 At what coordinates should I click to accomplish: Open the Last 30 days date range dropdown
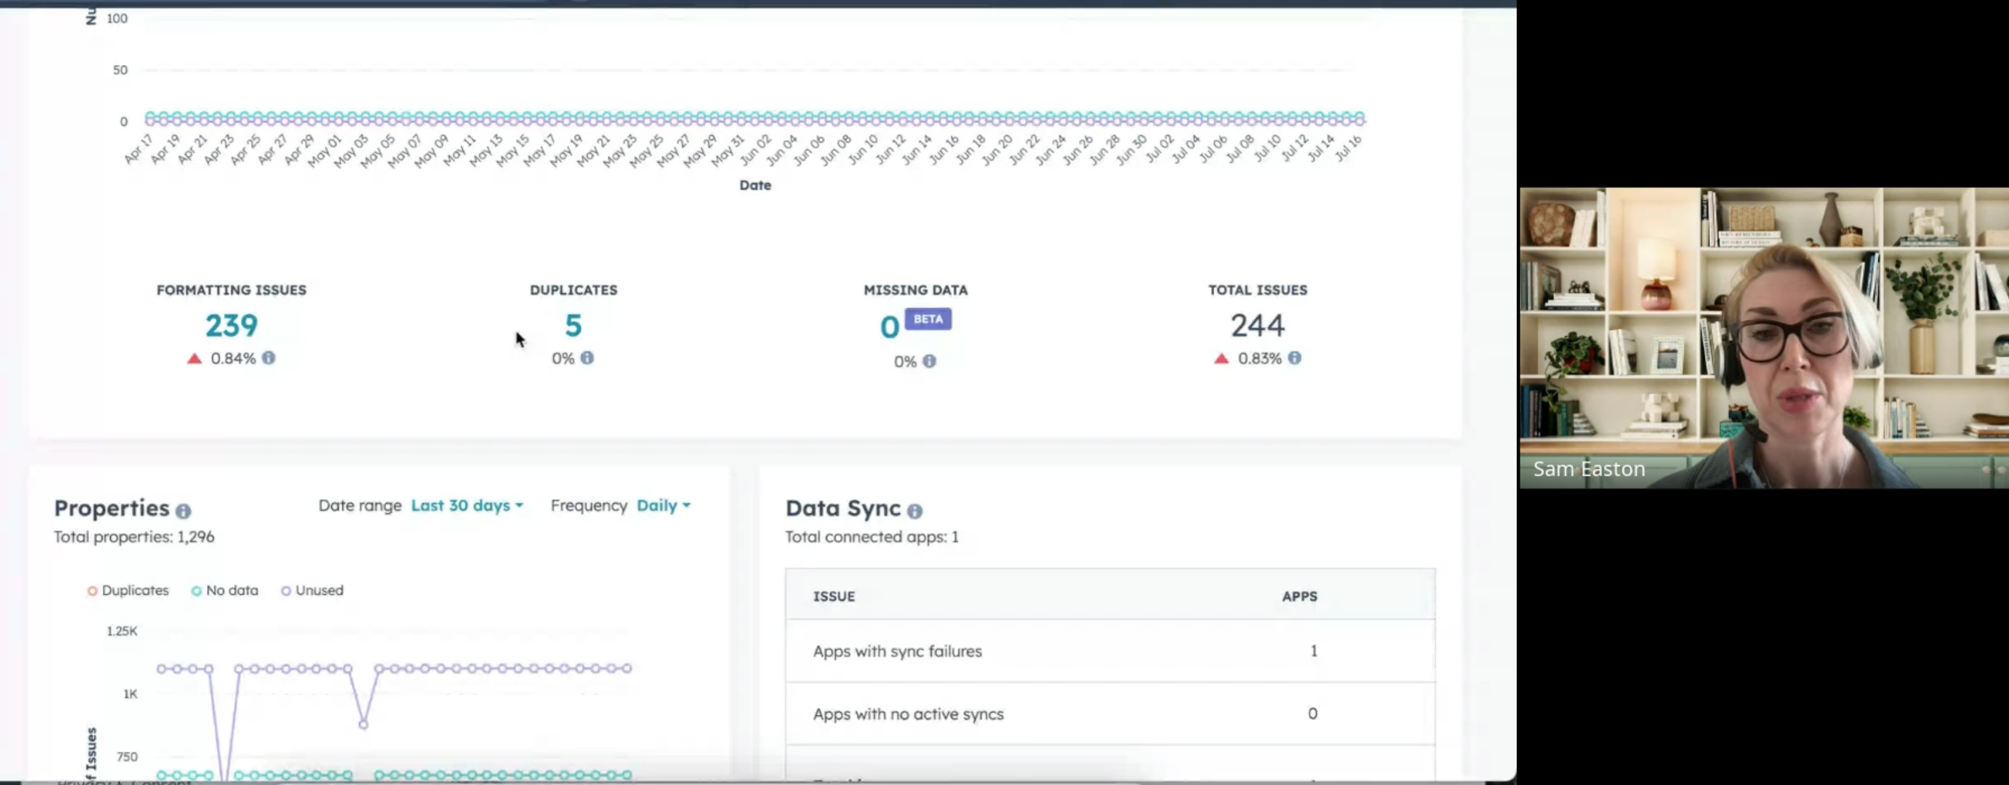467,506
